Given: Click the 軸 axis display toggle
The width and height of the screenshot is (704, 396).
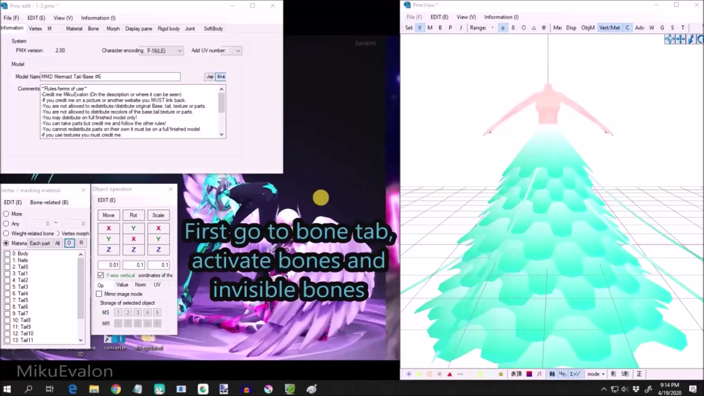Looking at the screenshot, I should (552, 374).
